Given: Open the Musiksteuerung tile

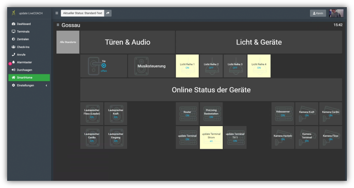Looking at the screenshot, I should 151,66.
